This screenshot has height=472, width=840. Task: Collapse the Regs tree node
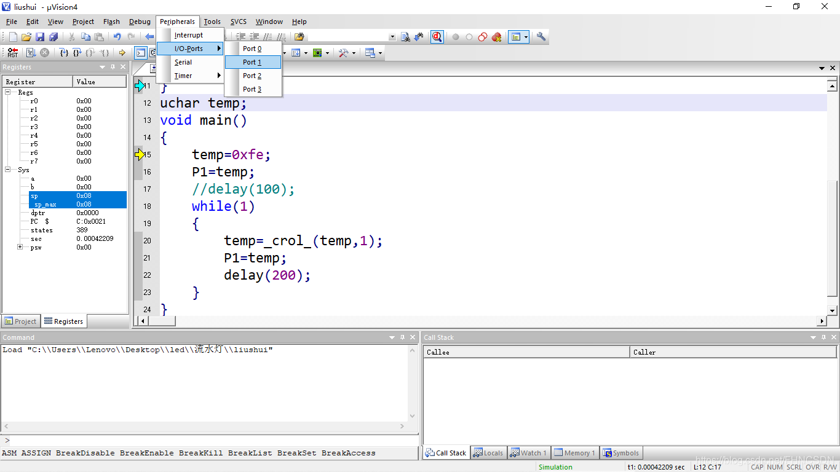pyautogui.click(x=9, y=92)
